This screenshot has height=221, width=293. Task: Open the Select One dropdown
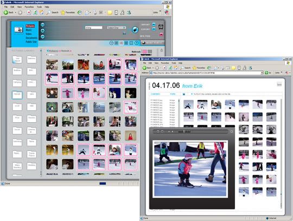coord(117,28)
